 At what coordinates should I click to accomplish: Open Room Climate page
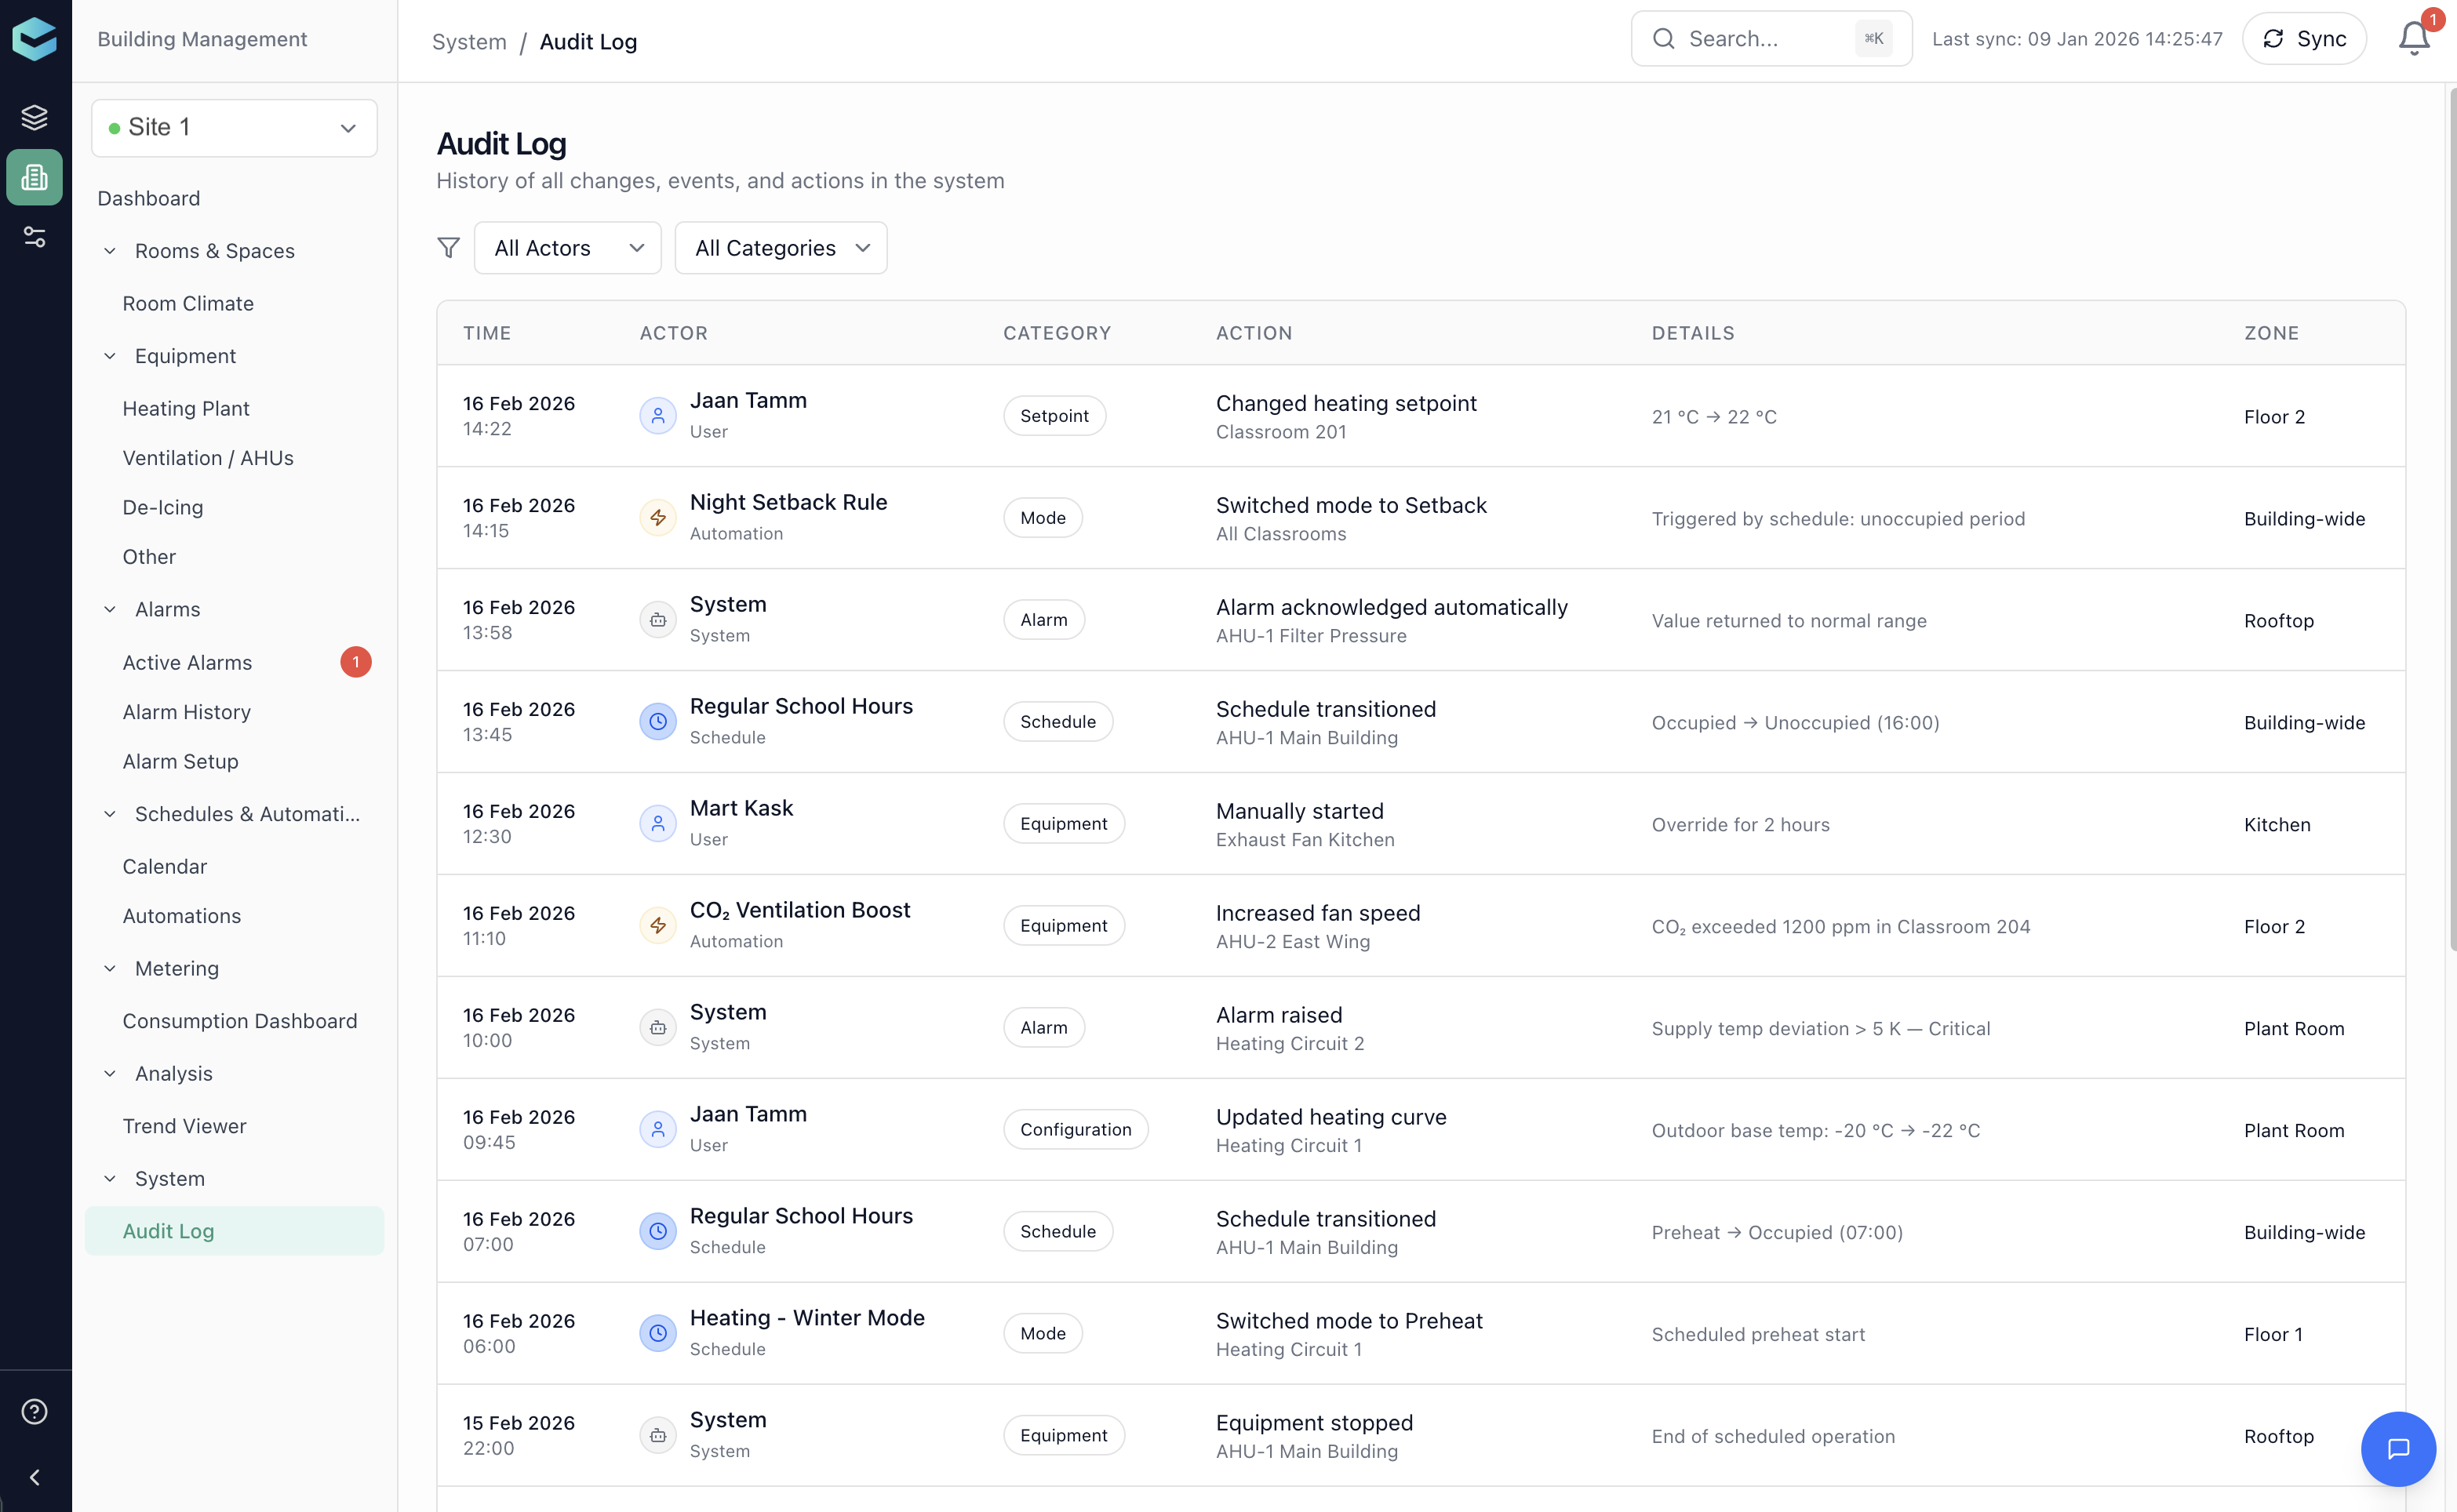pos(188,303)
